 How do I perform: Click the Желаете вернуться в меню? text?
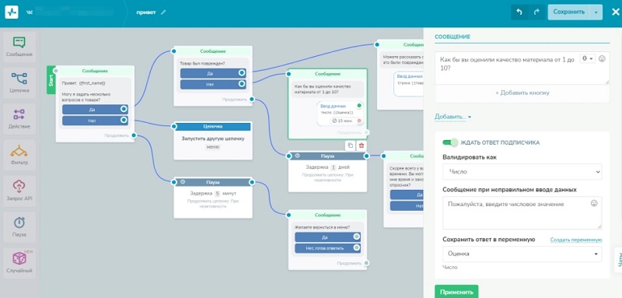click(x=322, y=227)
